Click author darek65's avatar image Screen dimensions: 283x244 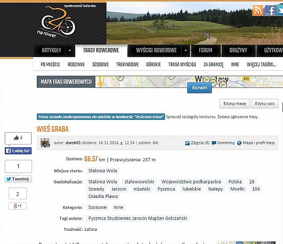(x=45, y=143)
